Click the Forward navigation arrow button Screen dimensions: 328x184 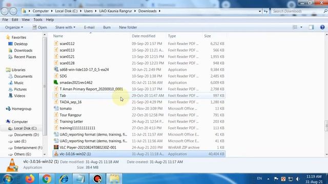(x=13, y=11)
